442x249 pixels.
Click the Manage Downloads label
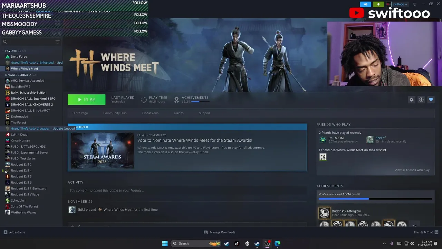point(222,232)
